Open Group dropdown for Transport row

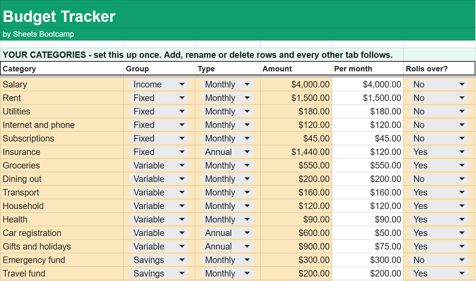click(x=159, y=192)
